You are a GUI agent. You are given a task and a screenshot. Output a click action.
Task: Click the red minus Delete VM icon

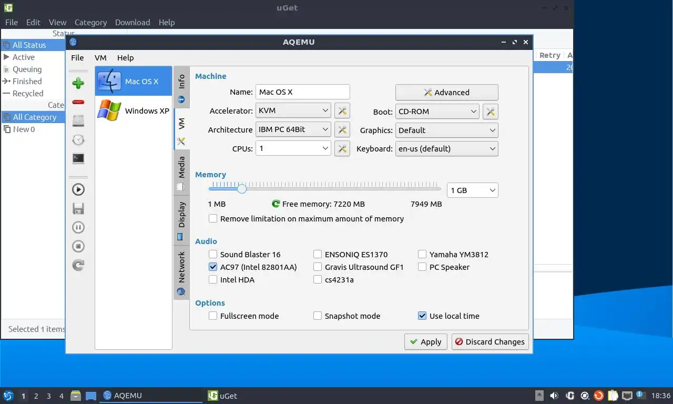click(x=78, y=102)
